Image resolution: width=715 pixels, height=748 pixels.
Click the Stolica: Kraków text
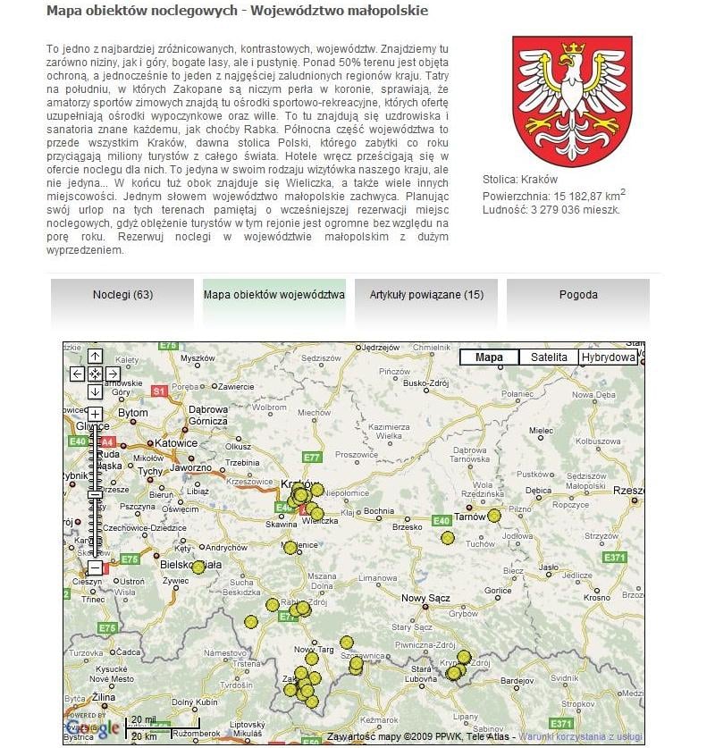tap(520, 180)
